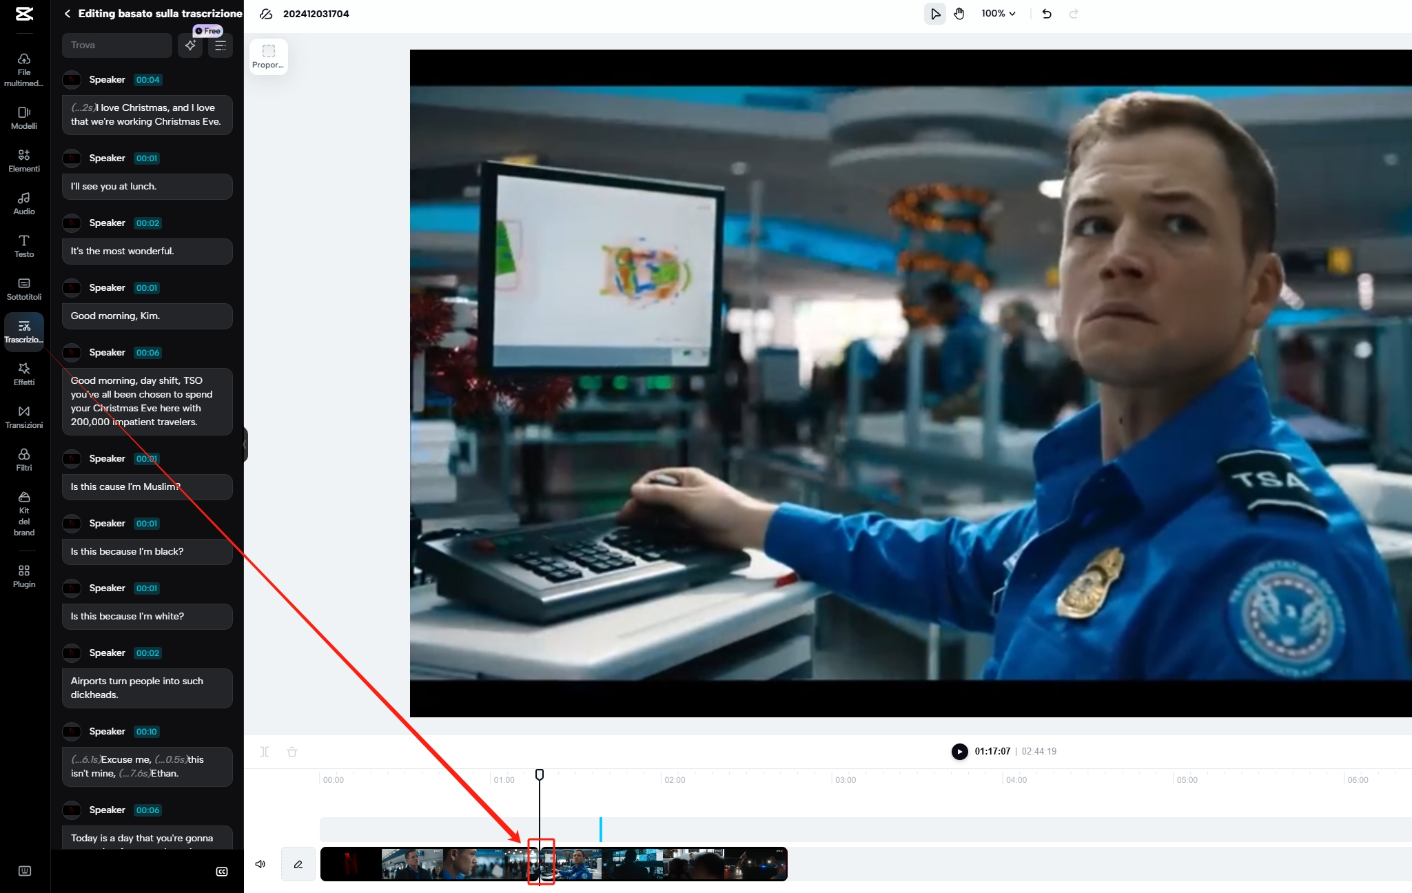
Task: Go back from Editing basato sulla trascrizione
Action: [x=68, y=14]
